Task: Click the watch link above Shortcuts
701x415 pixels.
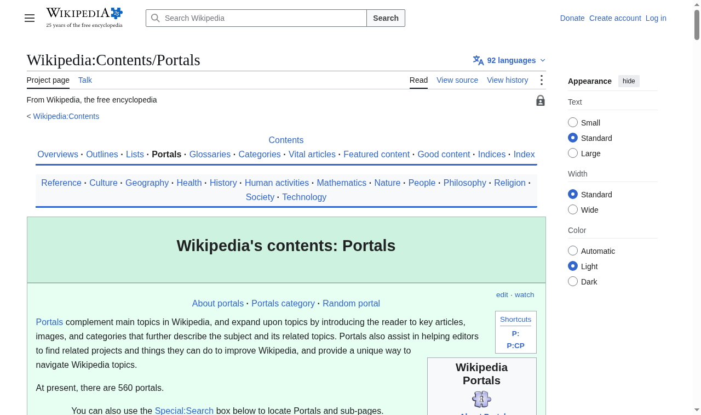Action: [x=524, y=294]
